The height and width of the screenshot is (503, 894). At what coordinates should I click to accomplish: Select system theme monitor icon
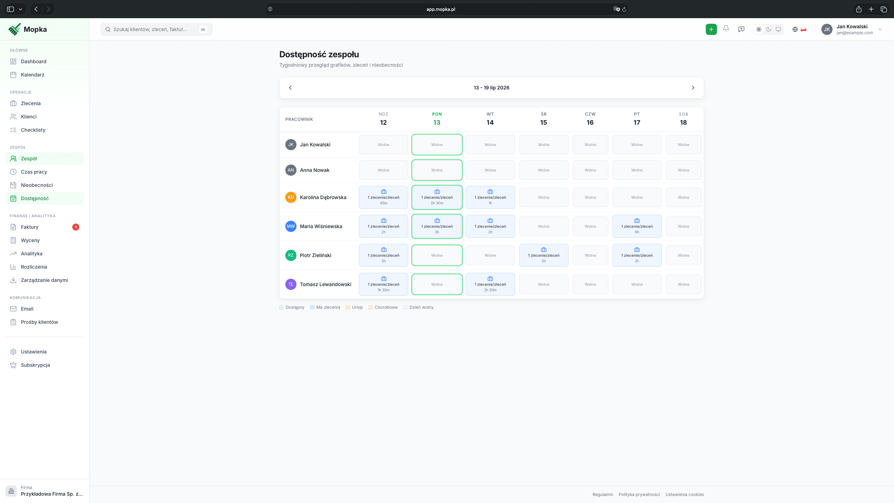pos(778,29)
